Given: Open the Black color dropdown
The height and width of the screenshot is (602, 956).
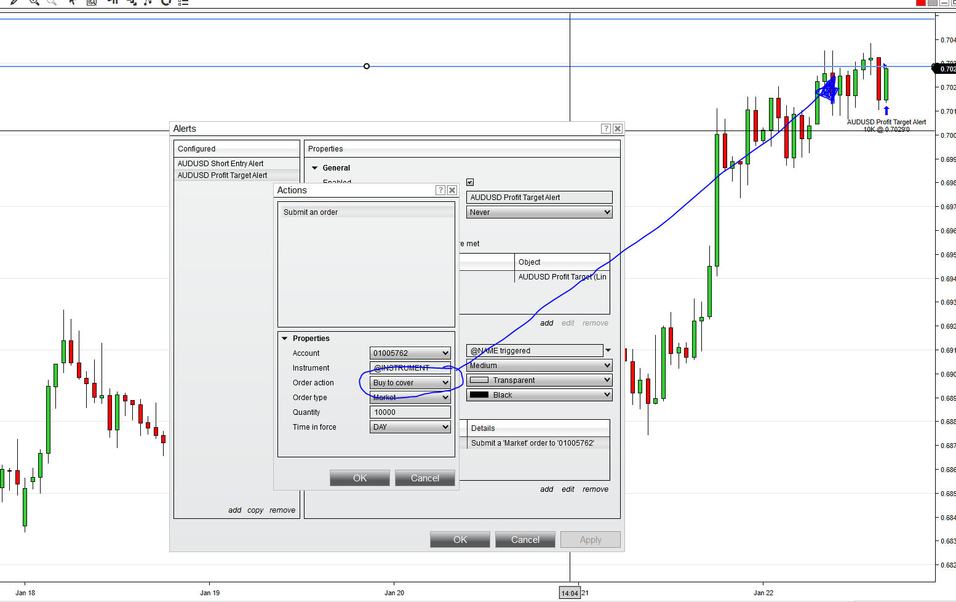Looking at the screenshot, I should pos(540,395).
